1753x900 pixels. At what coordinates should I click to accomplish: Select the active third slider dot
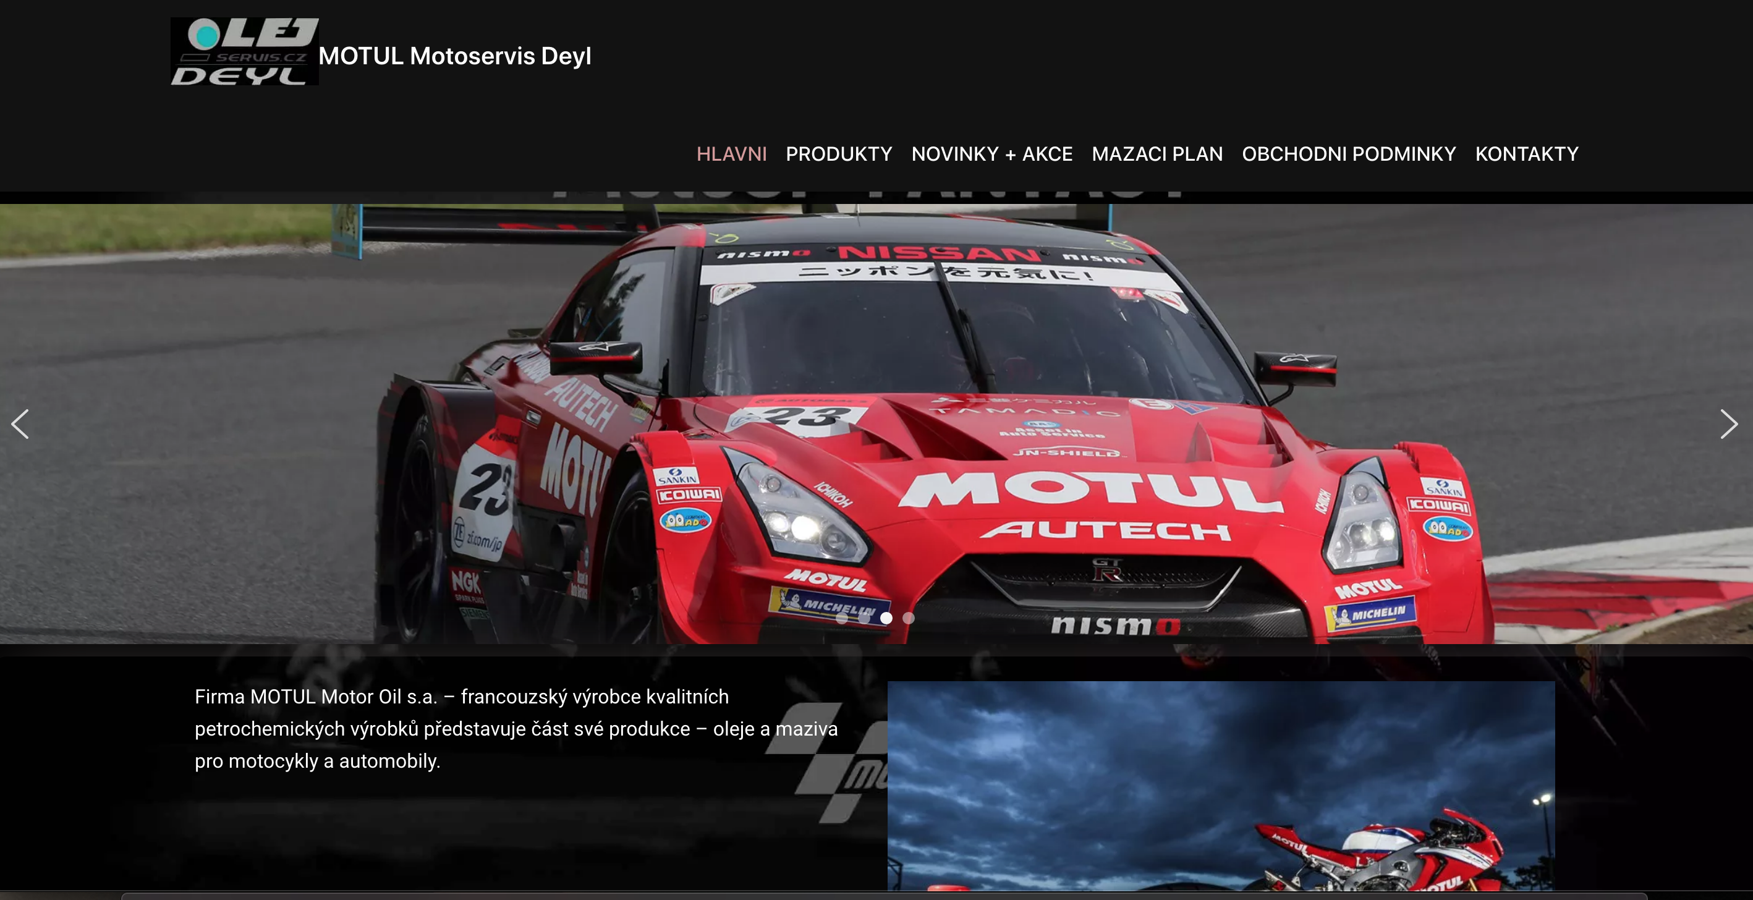click(x=886, y=618)
